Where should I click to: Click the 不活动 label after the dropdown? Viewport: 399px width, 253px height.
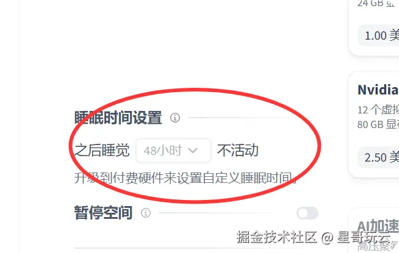(238, 150)
